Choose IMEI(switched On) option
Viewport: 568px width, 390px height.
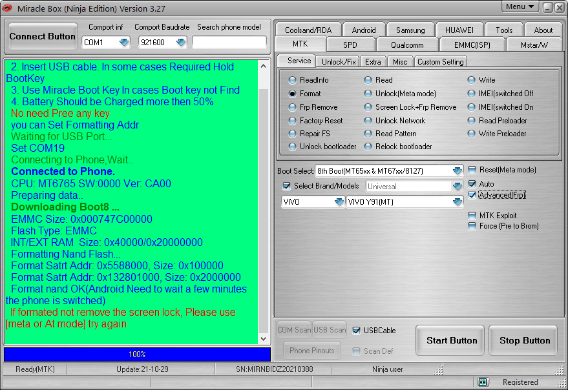click(x=471, y=107)
